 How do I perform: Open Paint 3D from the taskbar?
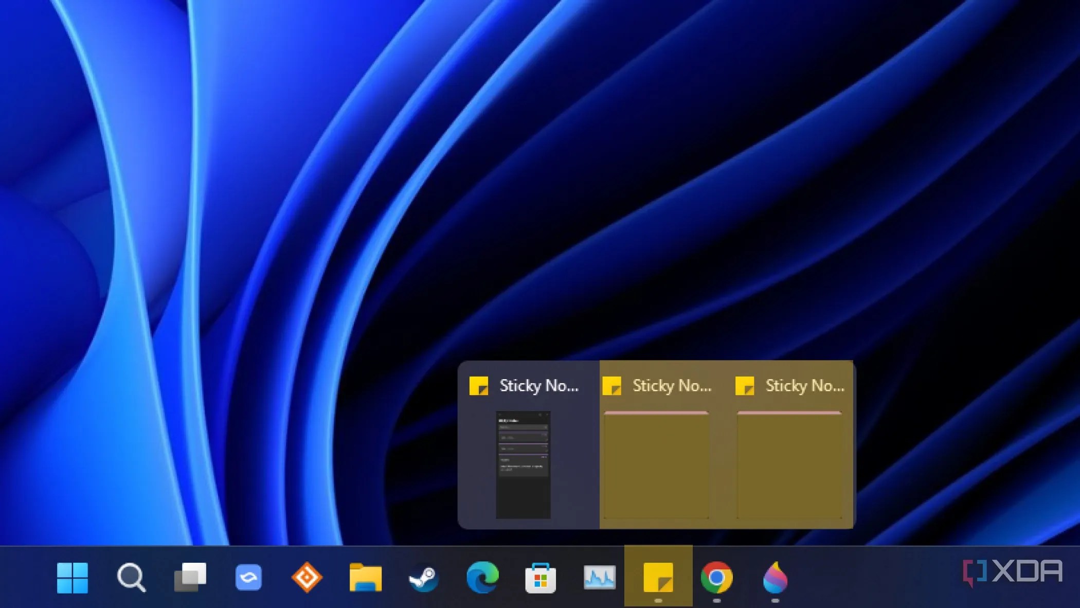[775, 578]
